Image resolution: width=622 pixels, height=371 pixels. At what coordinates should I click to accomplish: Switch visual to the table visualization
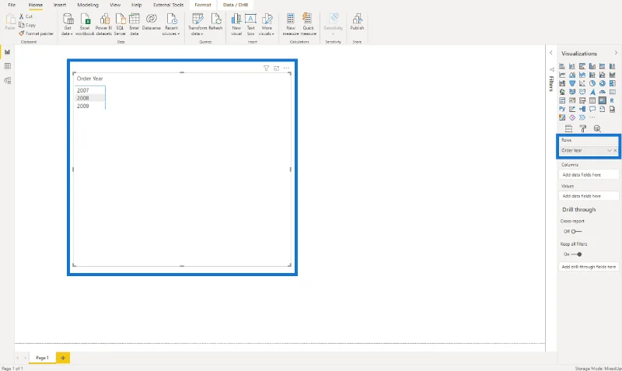pos(592,100)
